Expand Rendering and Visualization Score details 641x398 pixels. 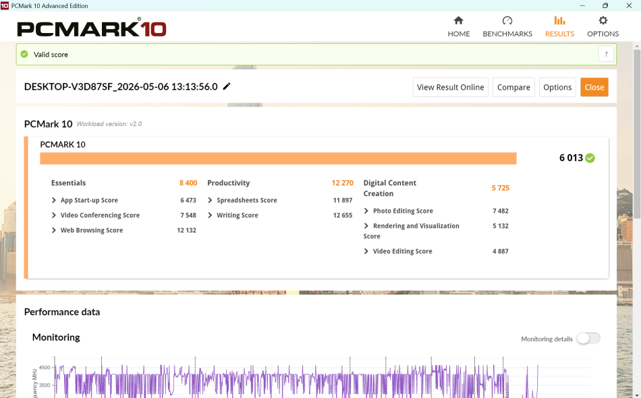(x=366, y=226)
